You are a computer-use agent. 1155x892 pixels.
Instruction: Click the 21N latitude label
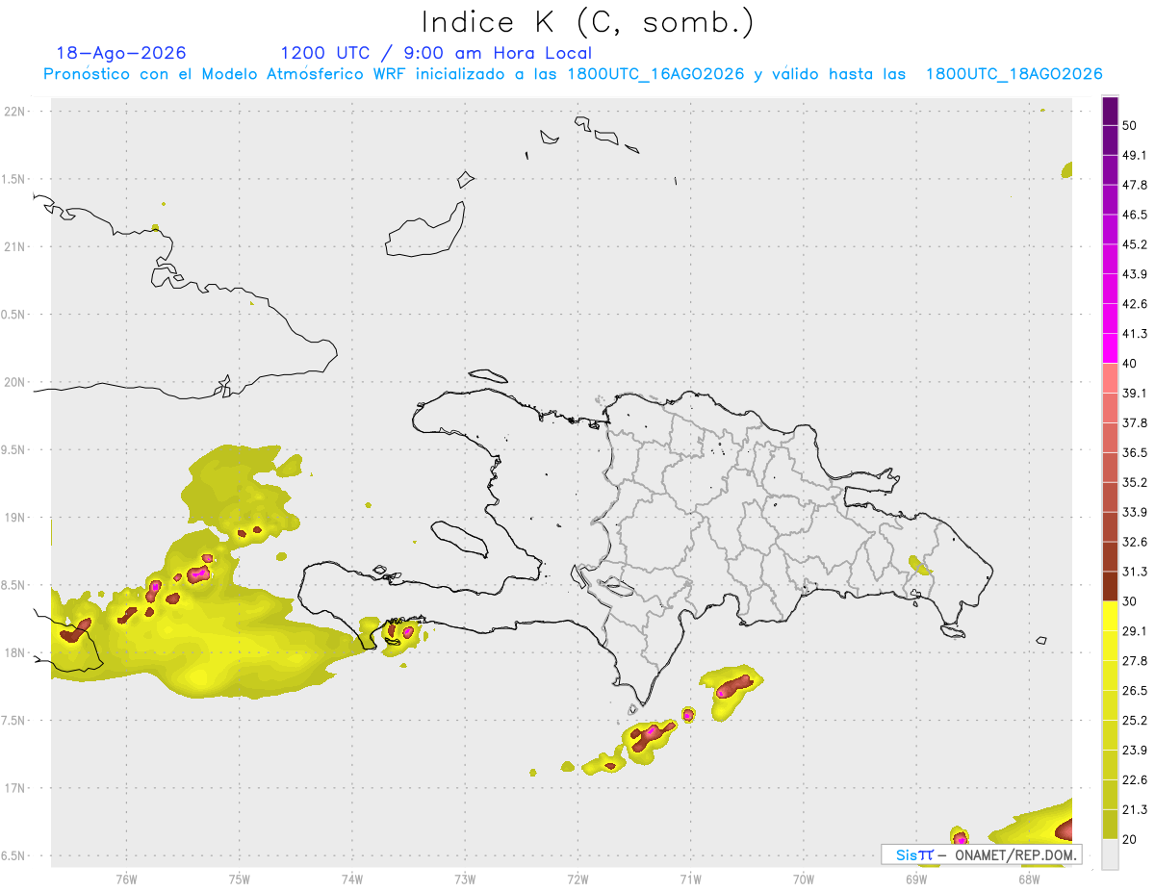click(x=14, y=246)
